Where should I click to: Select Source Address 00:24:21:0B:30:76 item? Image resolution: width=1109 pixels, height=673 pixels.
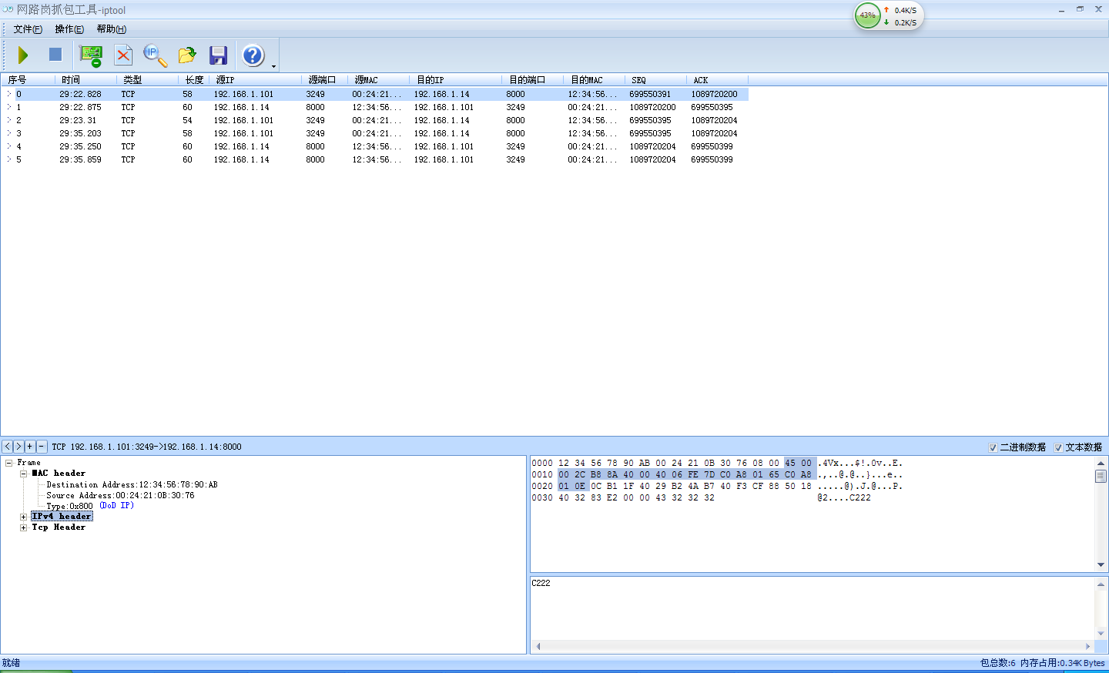pyautogui.click(x=120, y=496)
